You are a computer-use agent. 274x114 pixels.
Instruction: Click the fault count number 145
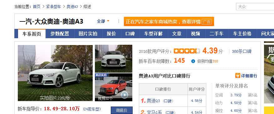(179, 61)
